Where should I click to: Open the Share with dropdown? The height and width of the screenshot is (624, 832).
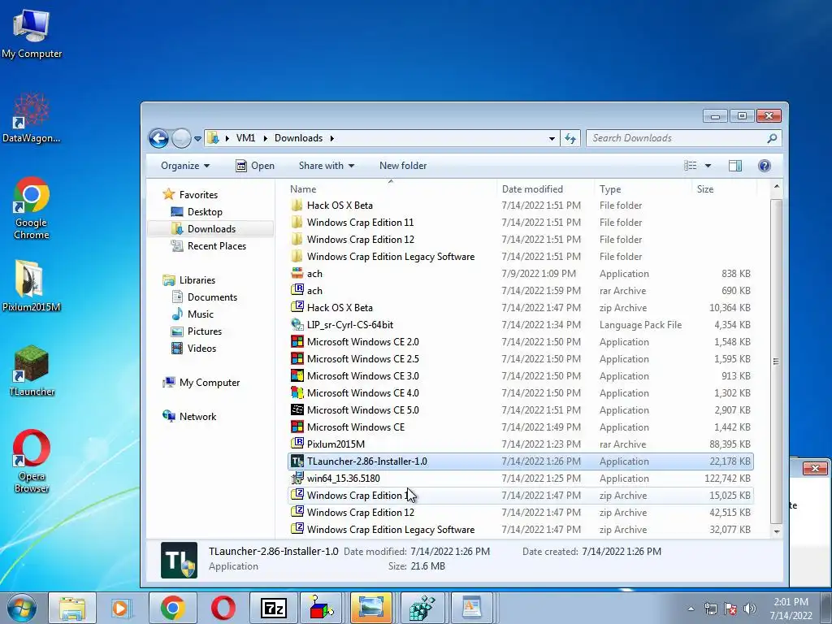pyautogui.click(x=326, y=166)
